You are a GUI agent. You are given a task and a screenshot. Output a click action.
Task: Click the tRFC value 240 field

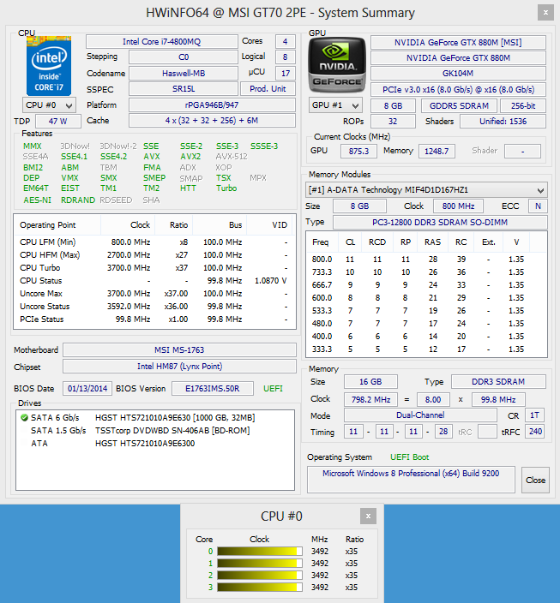point(535,432)
